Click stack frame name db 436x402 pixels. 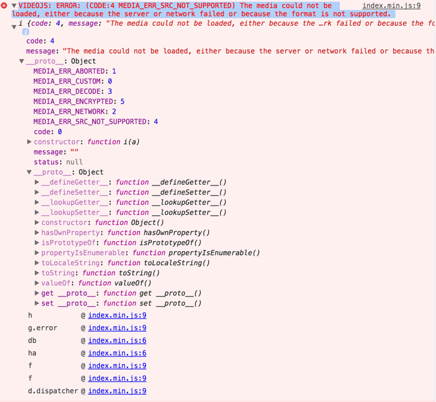(x=32, y=341)
